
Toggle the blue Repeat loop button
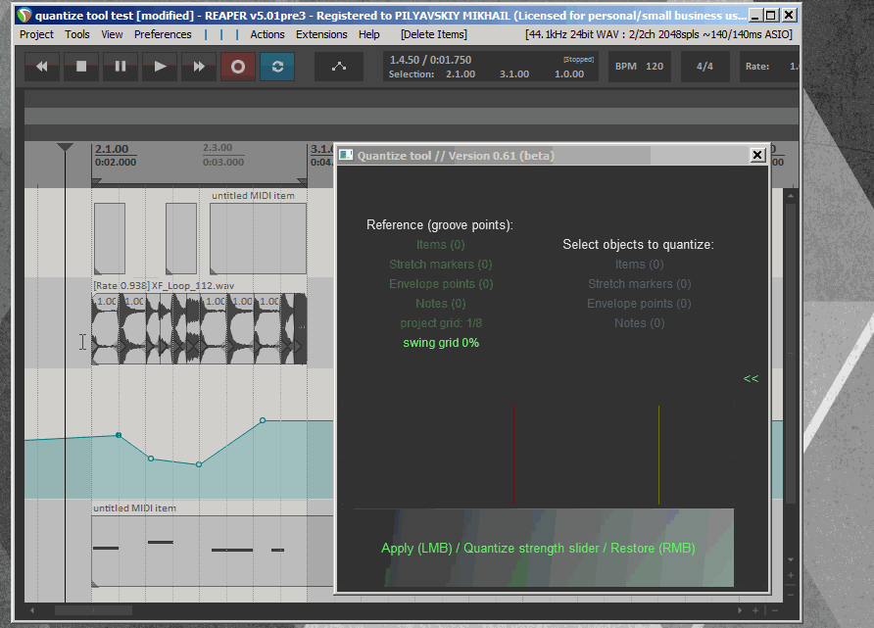pos(277,67)
